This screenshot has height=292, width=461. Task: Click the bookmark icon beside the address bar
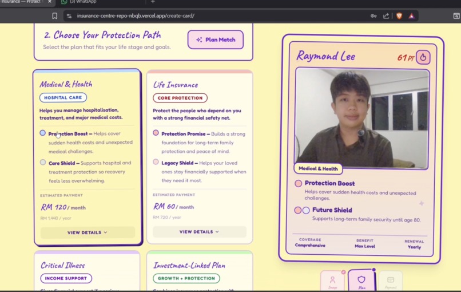[55, 16]
